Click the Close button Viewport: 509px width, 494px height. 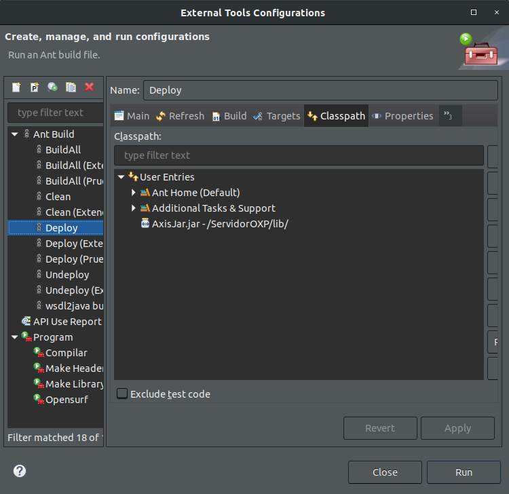point(385,472)
